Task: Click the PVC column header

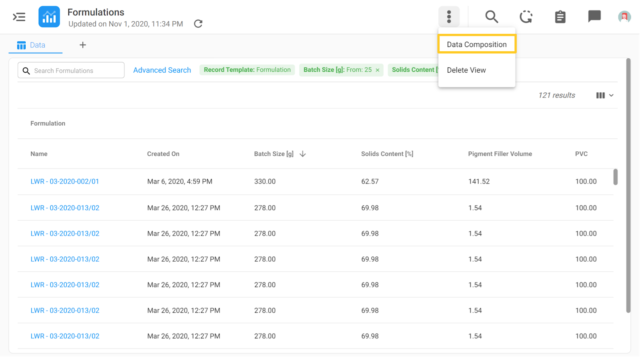Action: coord(581,154)
